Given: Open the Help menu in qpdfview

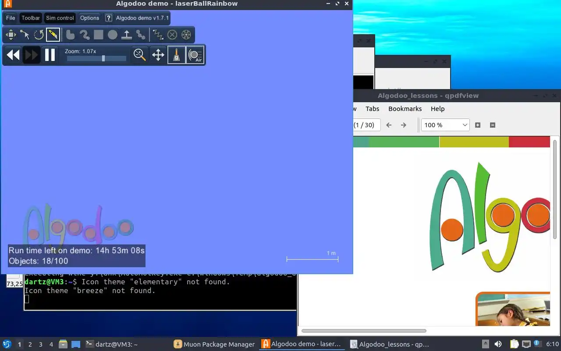Looking at the screenshot, I should [437, 109].
